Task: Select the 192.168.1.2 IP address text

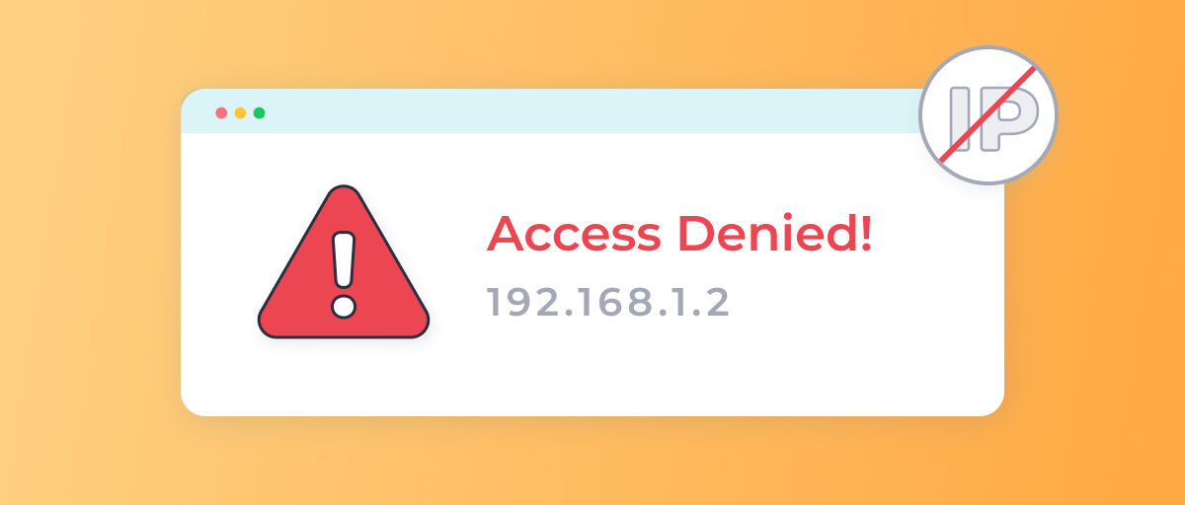Action: tap(608, 303)
